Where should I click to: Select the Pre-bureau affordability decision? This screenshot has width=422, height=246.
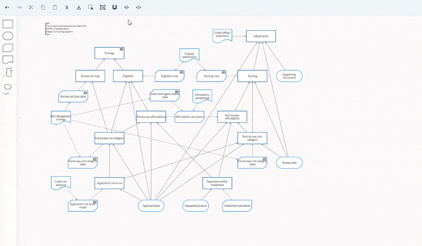click(151, 117)
